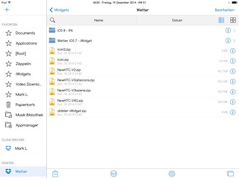The height and width of the screenshot is (179, 239).
Task: Switch to grid view layout
Action: pos(233,20)
